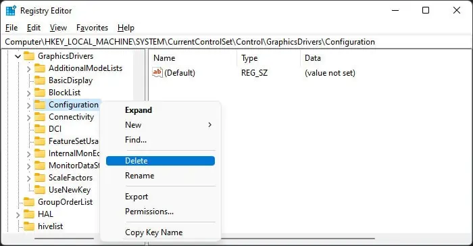Maximize the Registry Editor window

point(426,11)
